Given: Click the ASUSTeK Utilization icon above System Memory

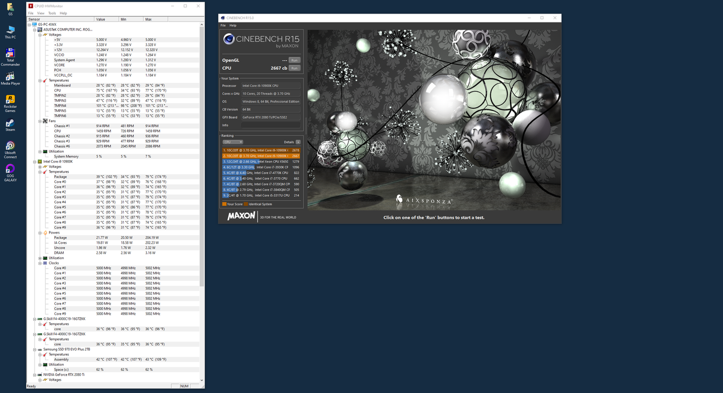Looking at the screenshot, I should tap(45, 151).
